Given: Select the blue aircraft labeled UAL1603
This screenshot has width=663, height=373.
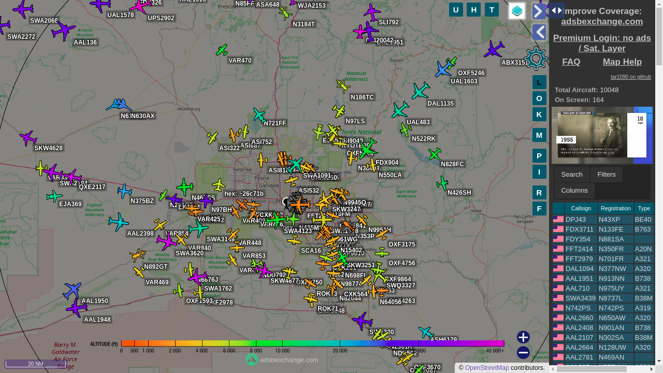Looking at the screenshot, I should tap(443, 69).
